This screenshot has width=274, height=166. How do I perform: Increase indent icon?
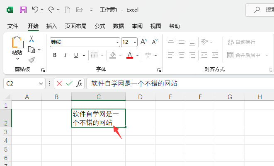(215, 55)
